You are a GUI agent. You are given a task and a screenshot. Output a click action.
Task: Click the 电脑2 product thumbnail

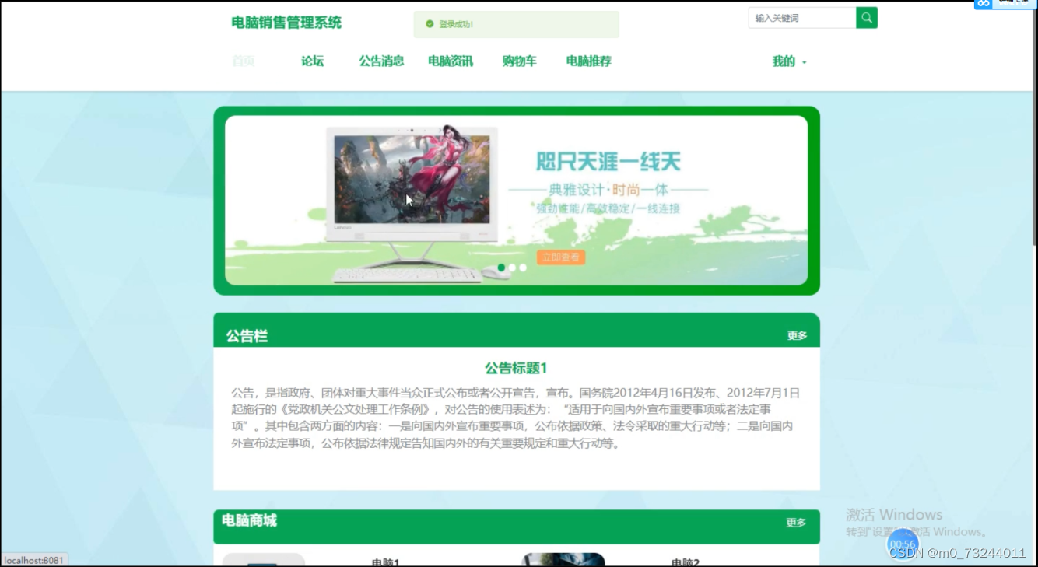(x=562, y=559)
